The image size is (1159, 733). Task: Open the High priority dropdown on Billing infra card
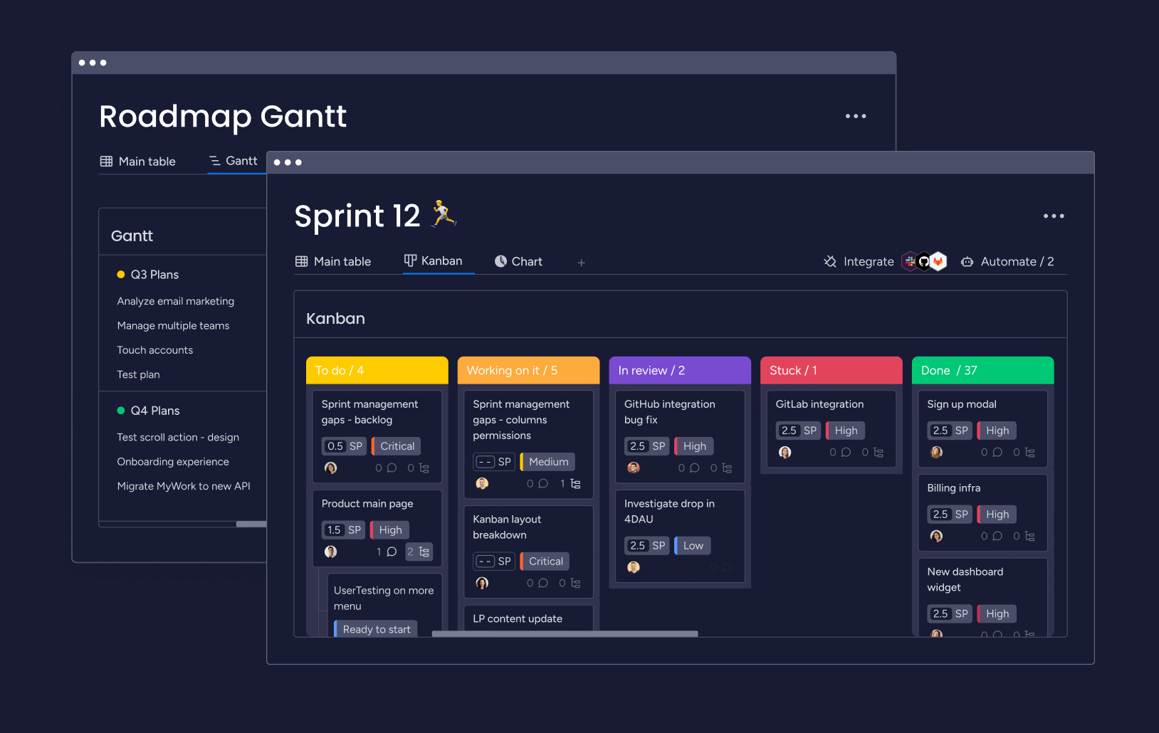tap(996, 514)
